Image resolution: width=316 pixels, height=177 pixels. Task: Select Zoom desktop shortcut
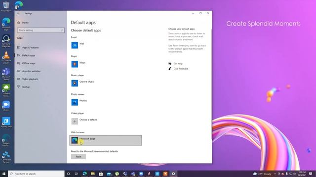6,106
